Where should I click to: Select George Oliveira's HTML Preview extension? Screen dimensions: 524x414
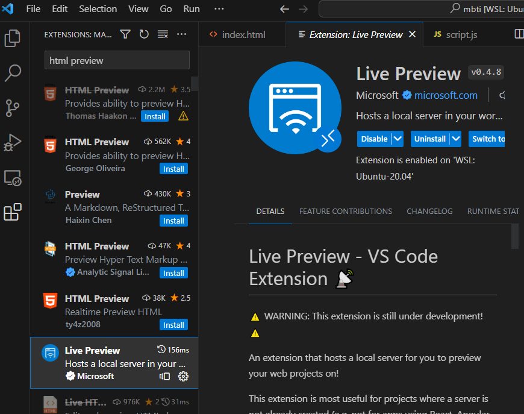[114, 154]
